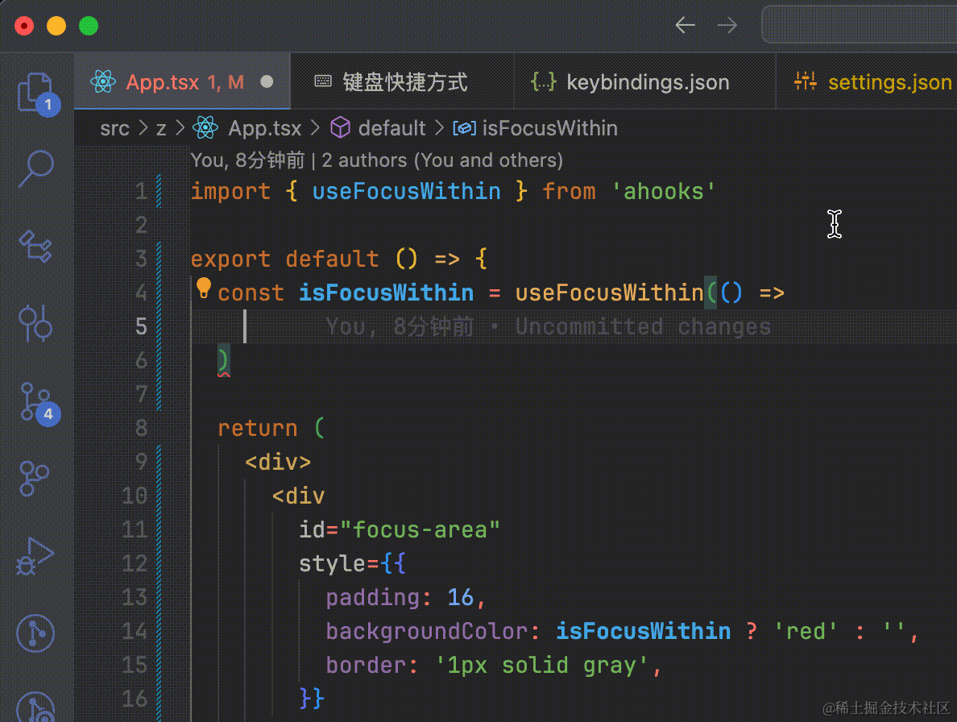The image size is (957, 722).
Task: Switch to the App.tsx tab
Action: pos(182,81)
